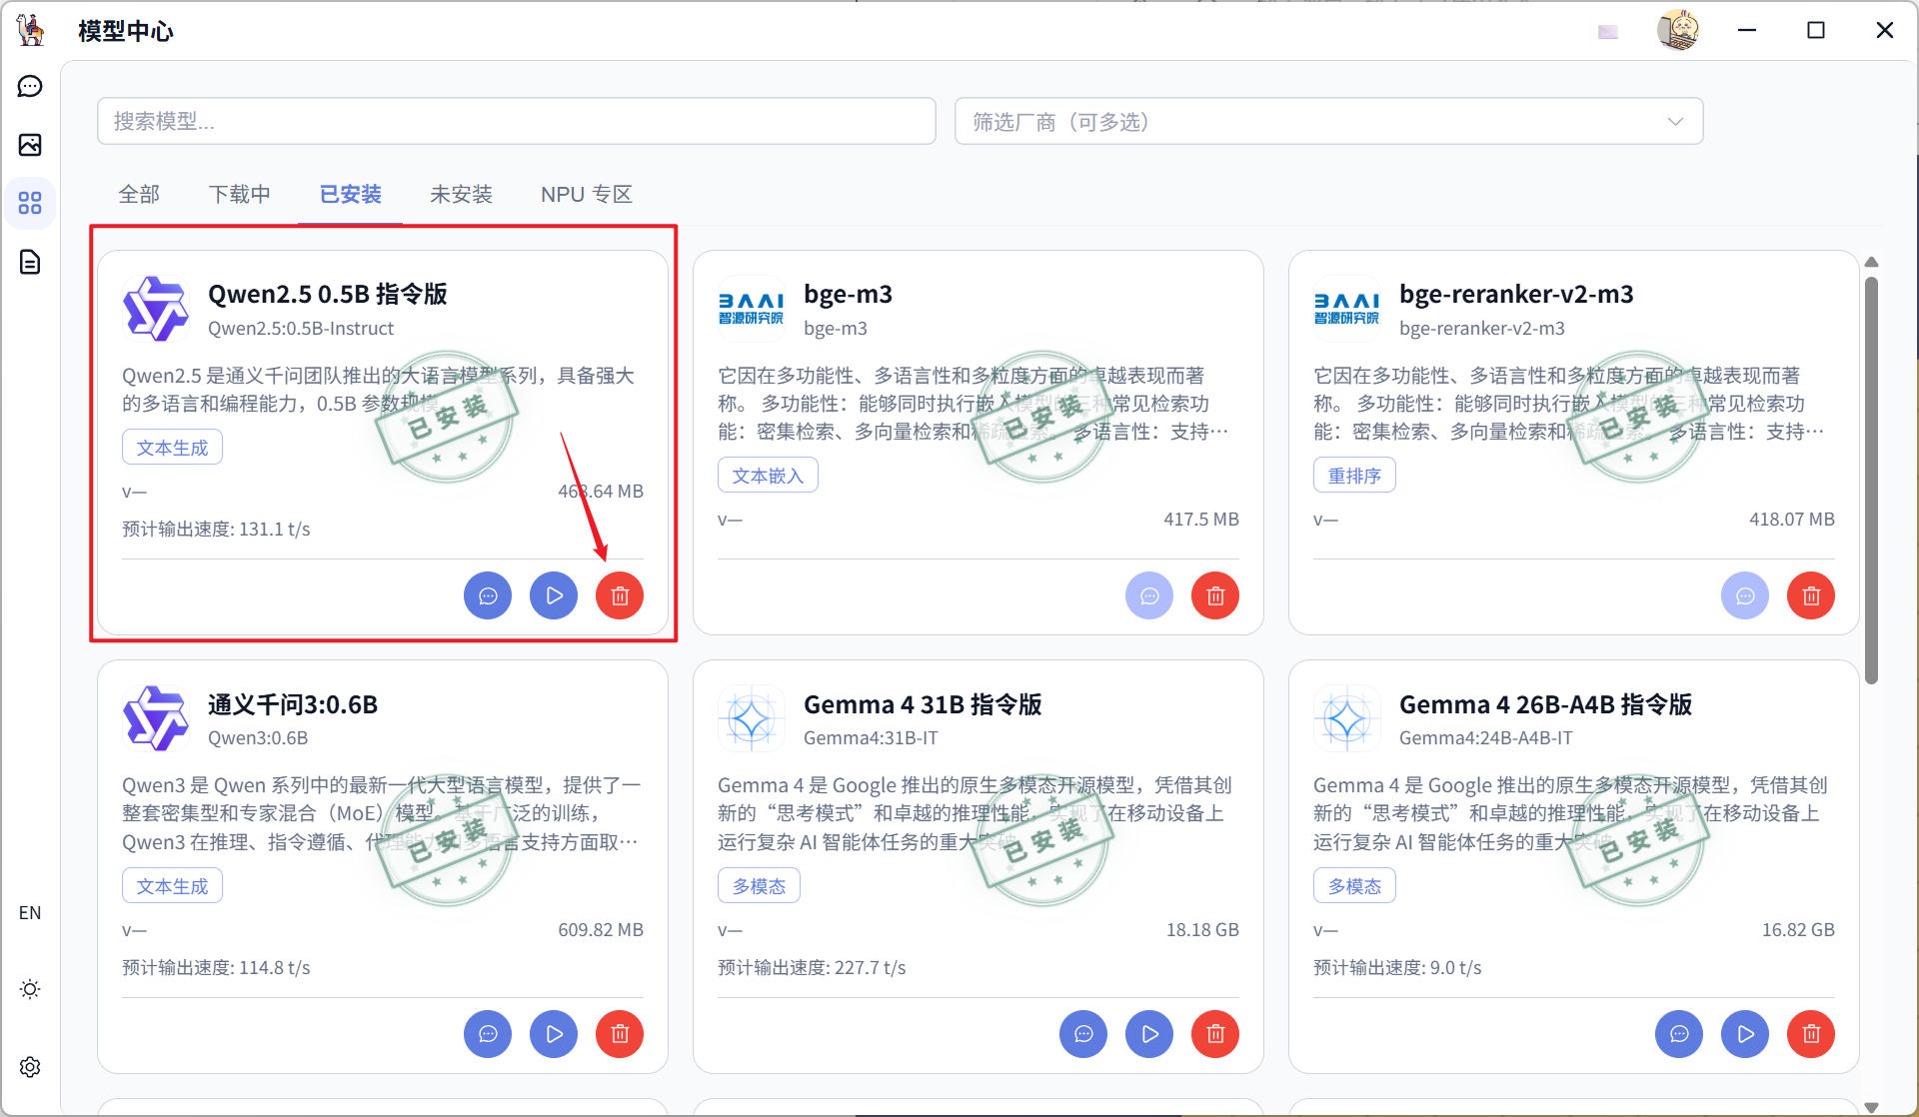Open the 下载中 tab
The image size is (1919, 1117).
point(240,194)
